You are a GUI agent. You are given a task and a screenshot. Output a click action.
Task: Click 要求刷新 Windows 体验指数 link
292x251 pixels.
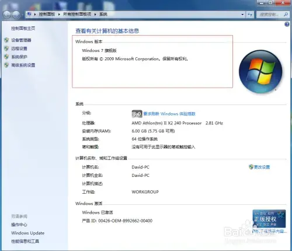pyautogui.click(x=169, y=114)
